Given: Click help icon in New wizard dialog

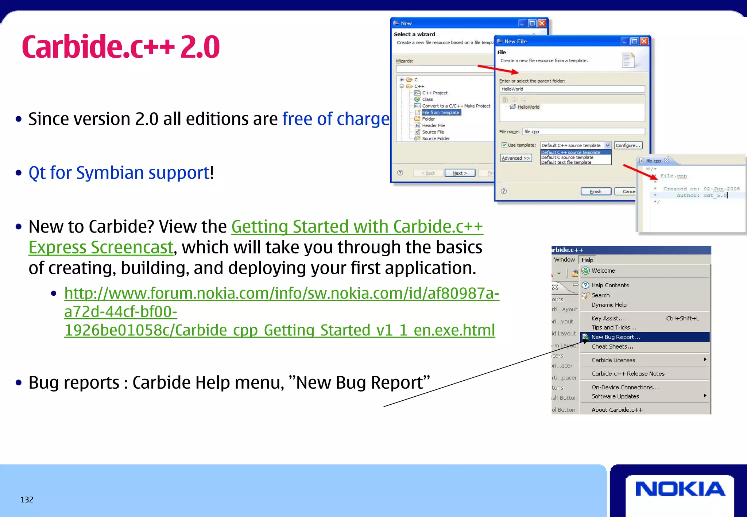Looking at the screenshot, I should pos(400,173).
